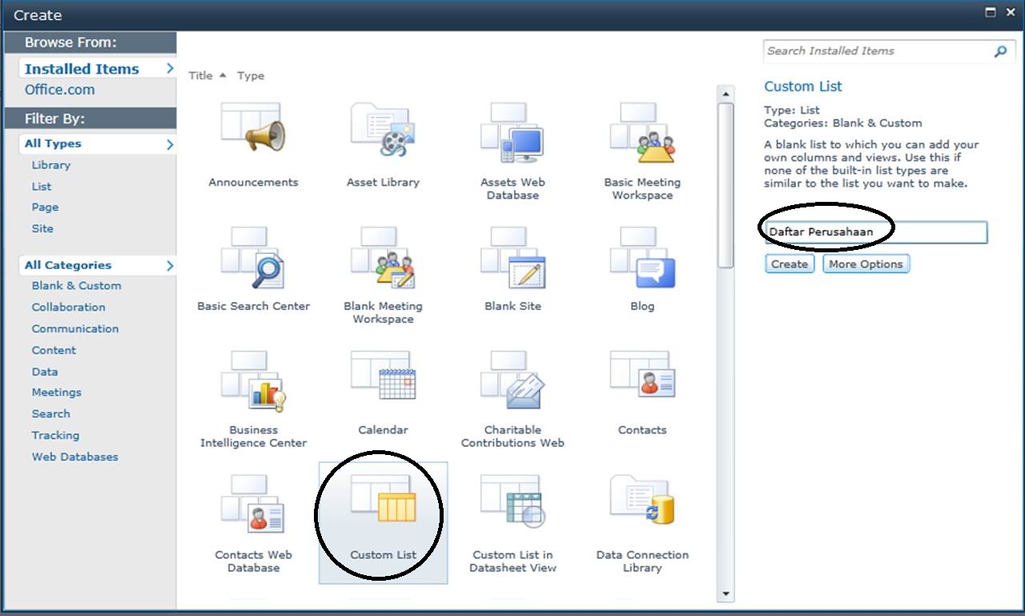Expand the All Types filter
This screenshot has height=616, width=1025.
point(56,143)
